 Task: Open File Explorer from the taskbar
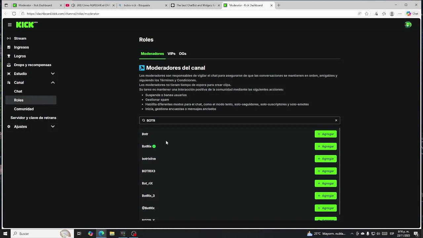tap(112, 234)
